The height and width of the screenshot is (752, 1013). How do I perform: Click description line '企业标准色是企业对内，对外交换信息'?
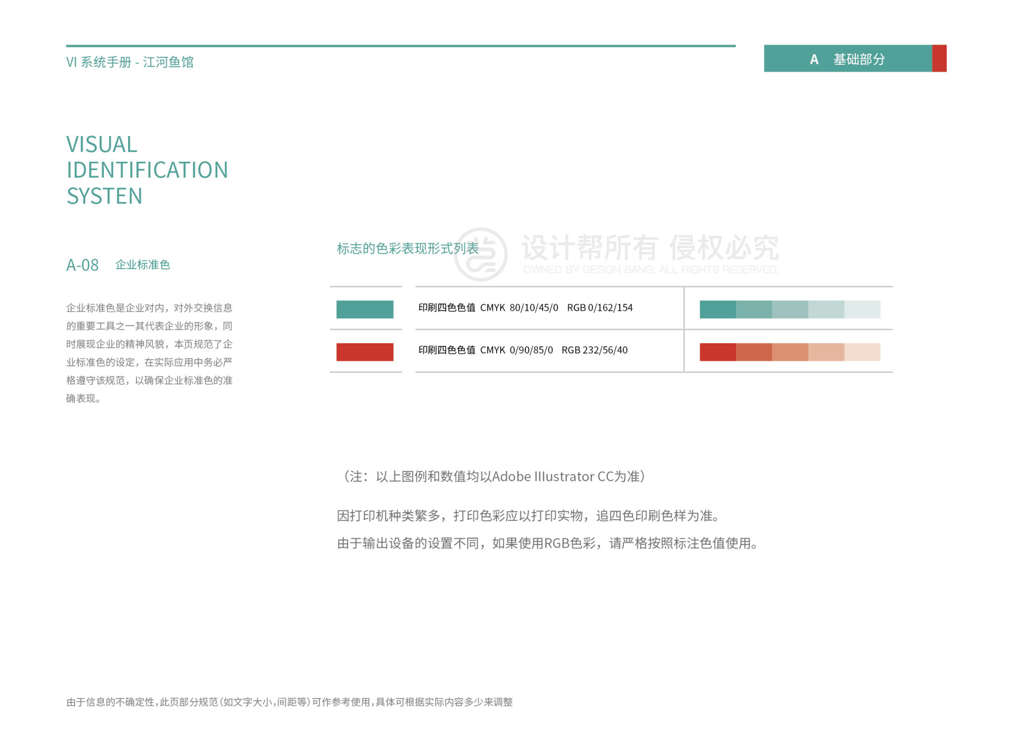[149, 308]
